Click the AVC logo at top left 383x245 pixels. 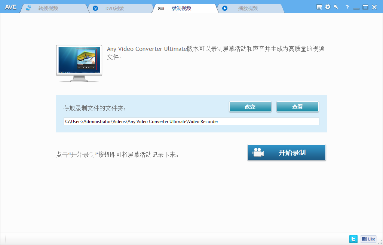tap(10, 6)
